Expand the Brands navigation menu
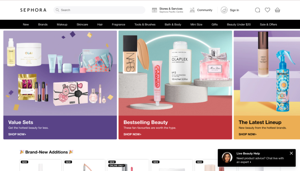The width and height of the screenshot is (300, 171). click(43, 25)
